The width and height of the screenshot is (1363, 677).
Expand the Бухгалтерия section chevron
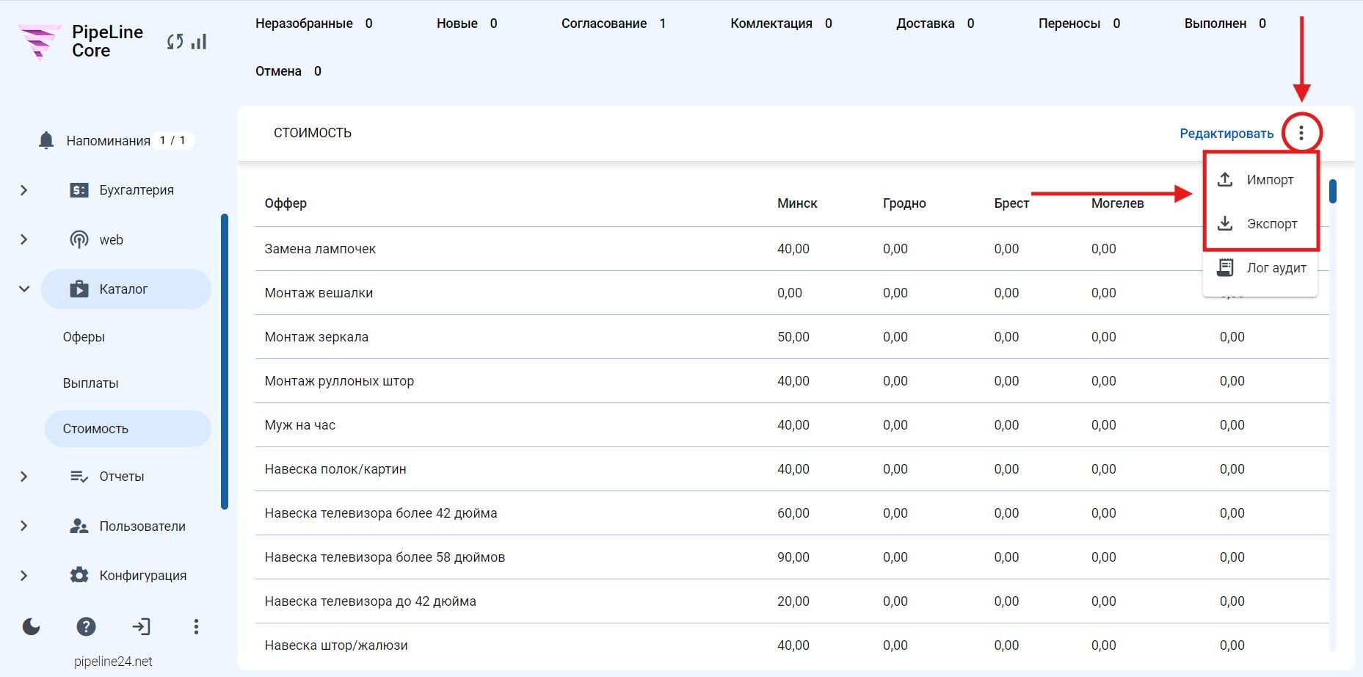23,190
